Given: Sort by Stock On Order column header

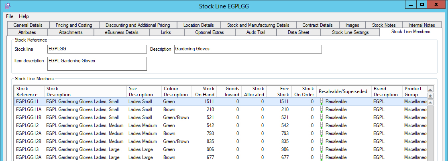Looking at the screenshot, I should pyautogui.click(x=303, y=91).
